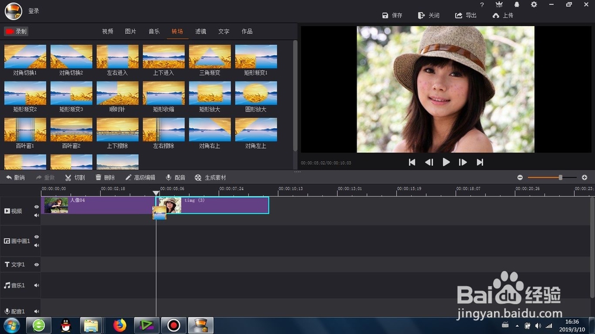
Task: Click the 配音 microphone dubbing tool
Action: (176, 178)
